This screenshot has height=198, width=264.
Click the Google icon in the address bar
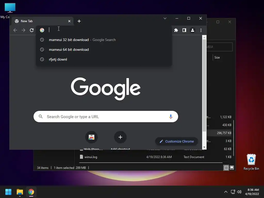click(x=42, y=30)
